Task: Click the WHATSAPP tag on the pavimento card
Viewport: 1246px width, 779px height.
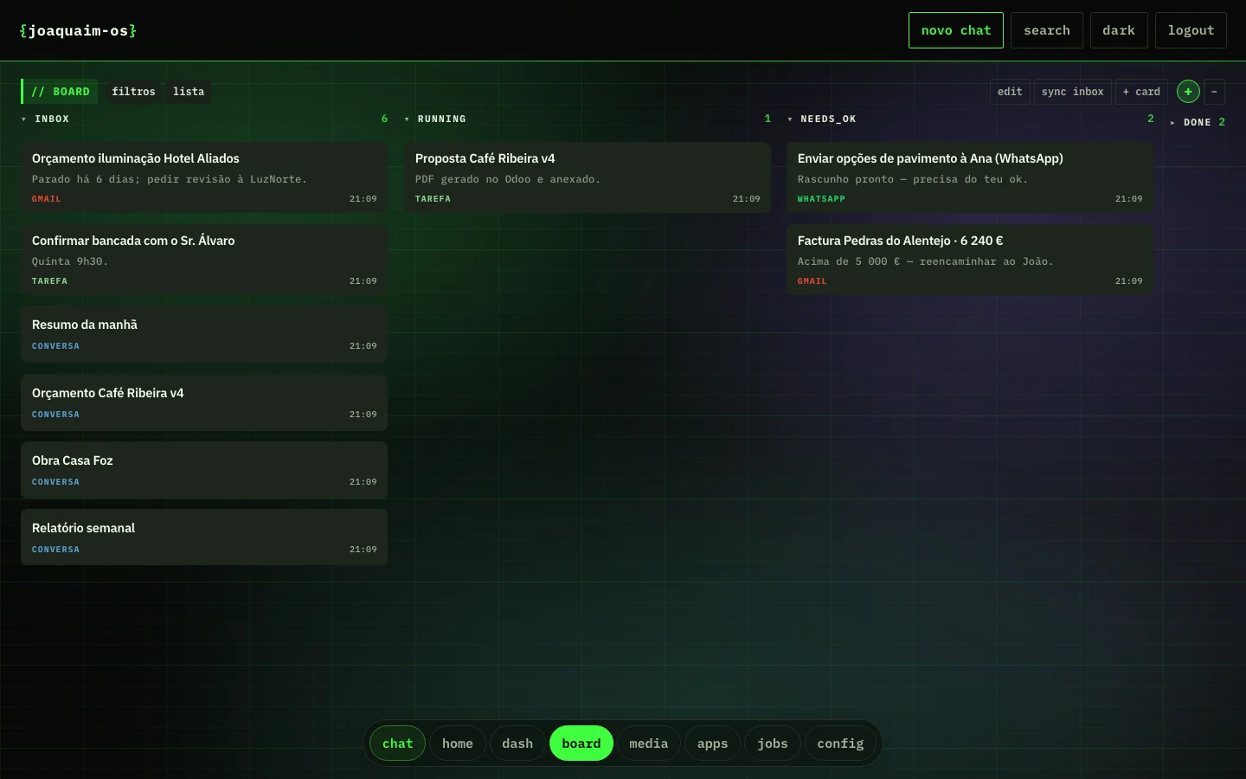Action: (821, 199)
